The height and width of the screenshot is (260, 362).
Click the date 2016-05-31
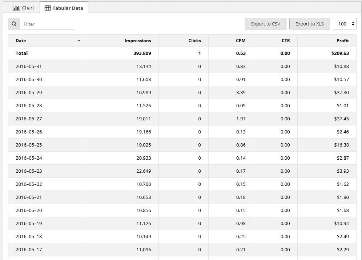29,67
